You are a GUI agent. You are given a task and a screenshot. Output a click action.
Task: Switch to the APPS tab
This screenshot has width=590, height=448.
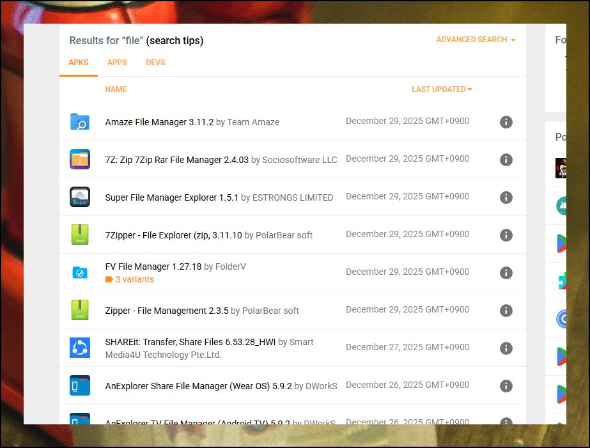click(x=117, y=63)
